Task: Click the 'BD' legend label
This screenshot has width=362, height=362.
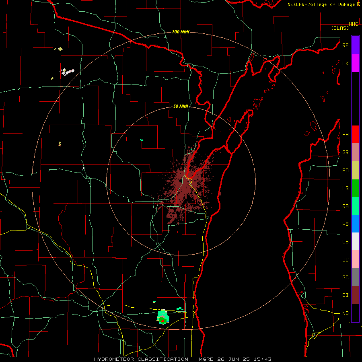Action: [345, 171]
